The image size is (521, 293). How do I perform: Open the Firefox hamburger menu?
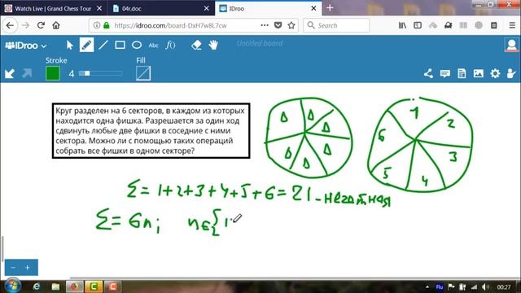512,25
